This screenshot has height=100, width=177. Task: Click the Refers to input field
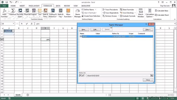pos(118,75)
